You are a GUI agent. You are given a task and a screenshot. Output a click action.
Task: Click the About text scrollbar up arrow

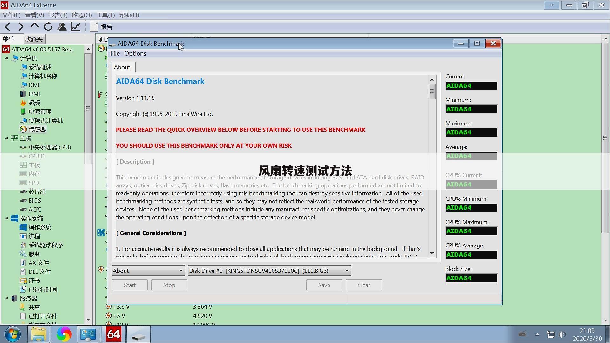pyautogui.click(x=432, y=80)
